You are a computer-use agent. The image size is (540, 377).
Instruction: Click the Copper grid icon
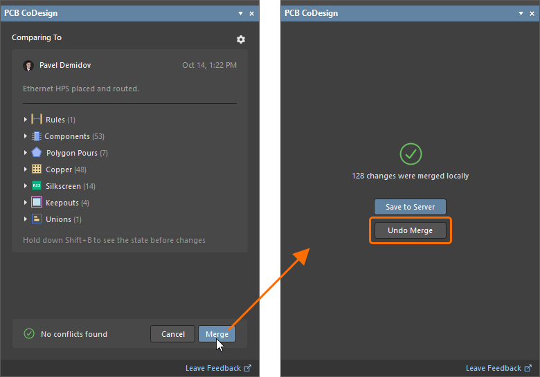coord(37,169)
